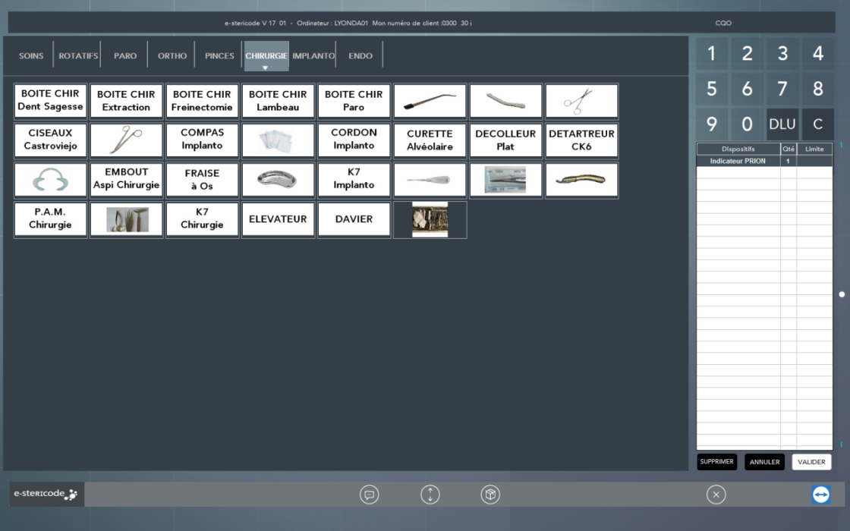The height and width of the screenshot is (531, 850).
Task: Open the ROTATIFS tab
Action: point(78,55)
